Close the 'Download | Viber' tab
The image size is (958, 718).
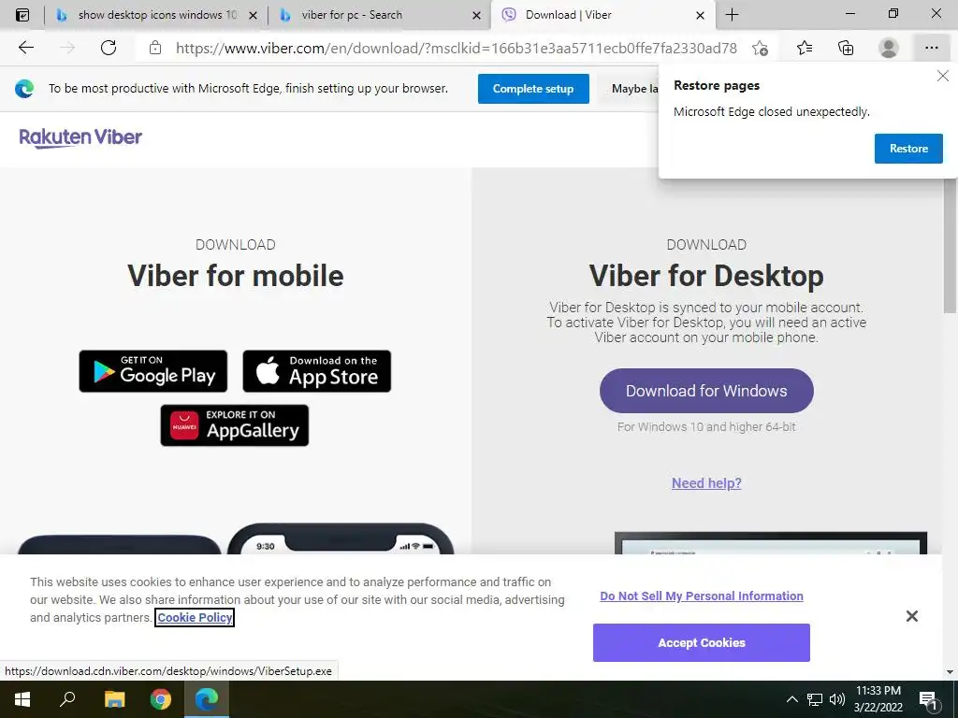pyautogui.click(x=700, y=15)
